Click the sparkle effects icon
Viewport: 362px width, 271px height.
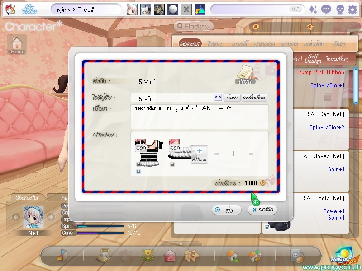313,9
